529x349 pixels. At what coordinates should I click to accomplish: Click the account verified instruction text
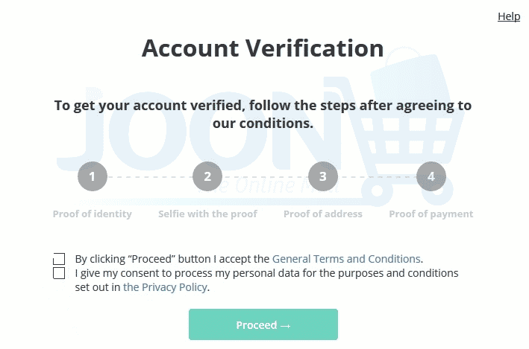point(263,115)
